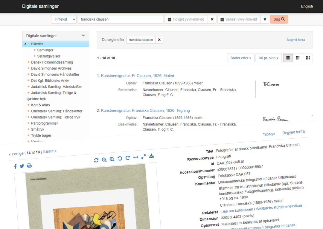The height and width of the screenshot is (229, 323).
Task: Expand the Partiprogrammer node
Action: point(28,123)
